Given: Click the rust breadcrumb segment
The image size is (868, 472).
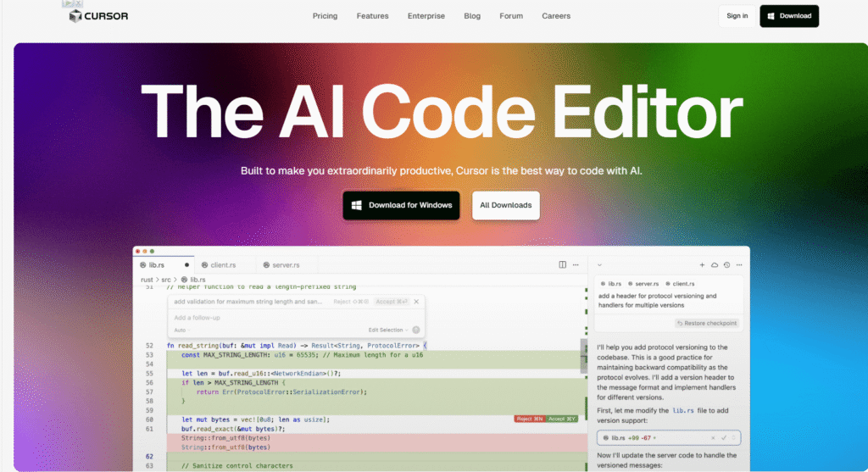Looking at the screenshot, I should coord(147,280).
